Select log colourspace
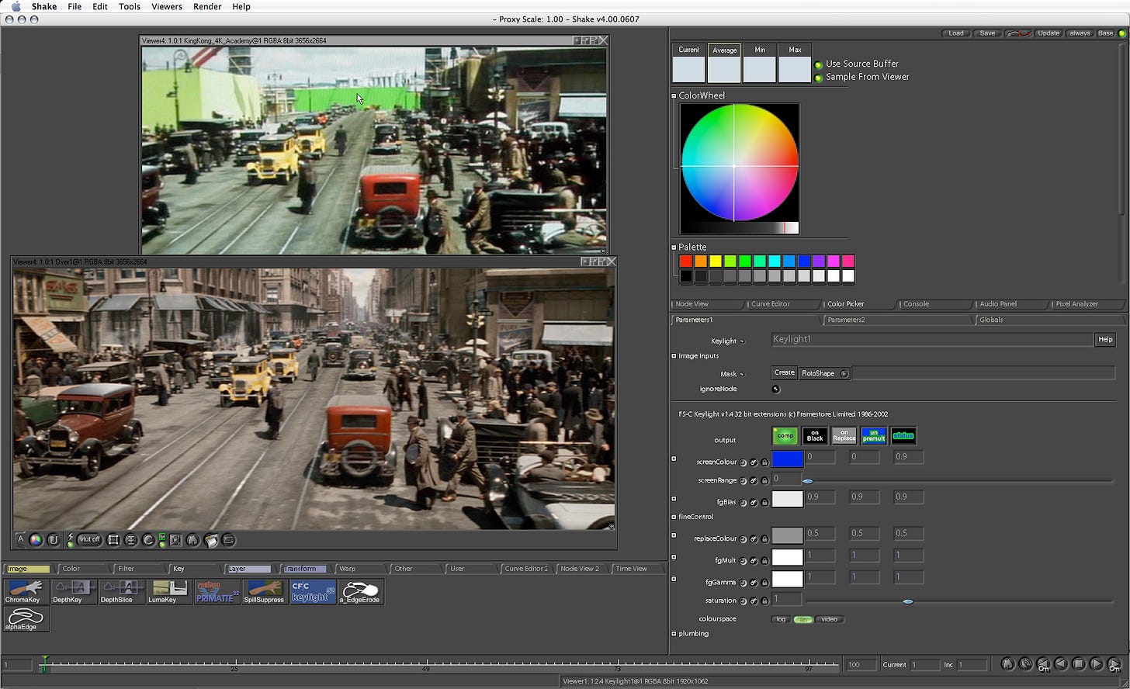 (x=780, y=619)
